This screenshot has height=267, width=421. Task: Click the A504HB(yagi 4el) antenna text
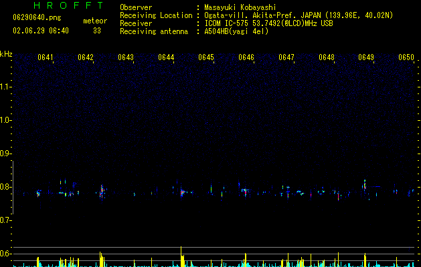pyautogui.click(x=236, y=31)
